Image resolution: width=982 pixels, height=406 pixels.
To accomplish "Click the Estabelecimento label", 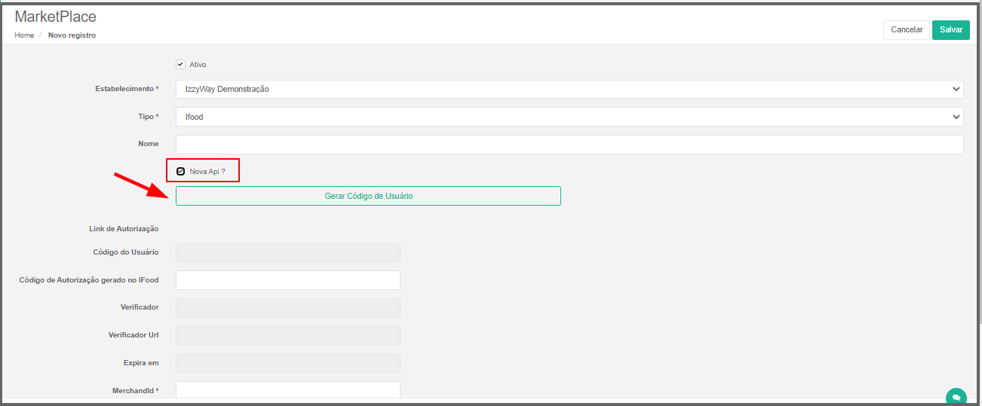I will [127, 89].
